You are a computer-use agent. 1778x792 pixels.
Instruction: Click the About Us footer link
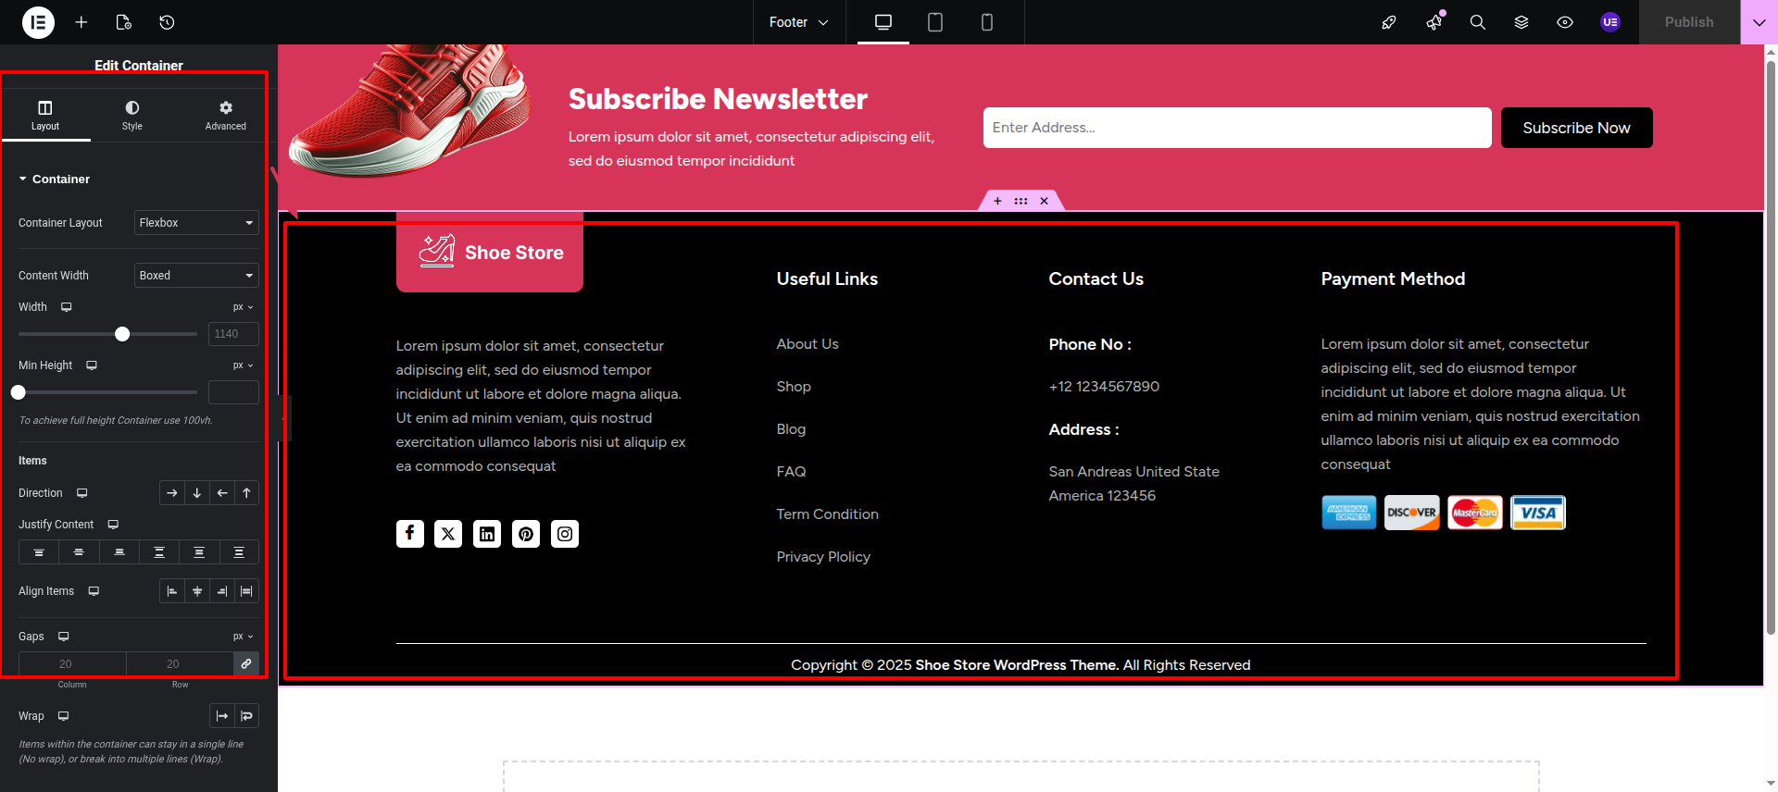(807, 344)
